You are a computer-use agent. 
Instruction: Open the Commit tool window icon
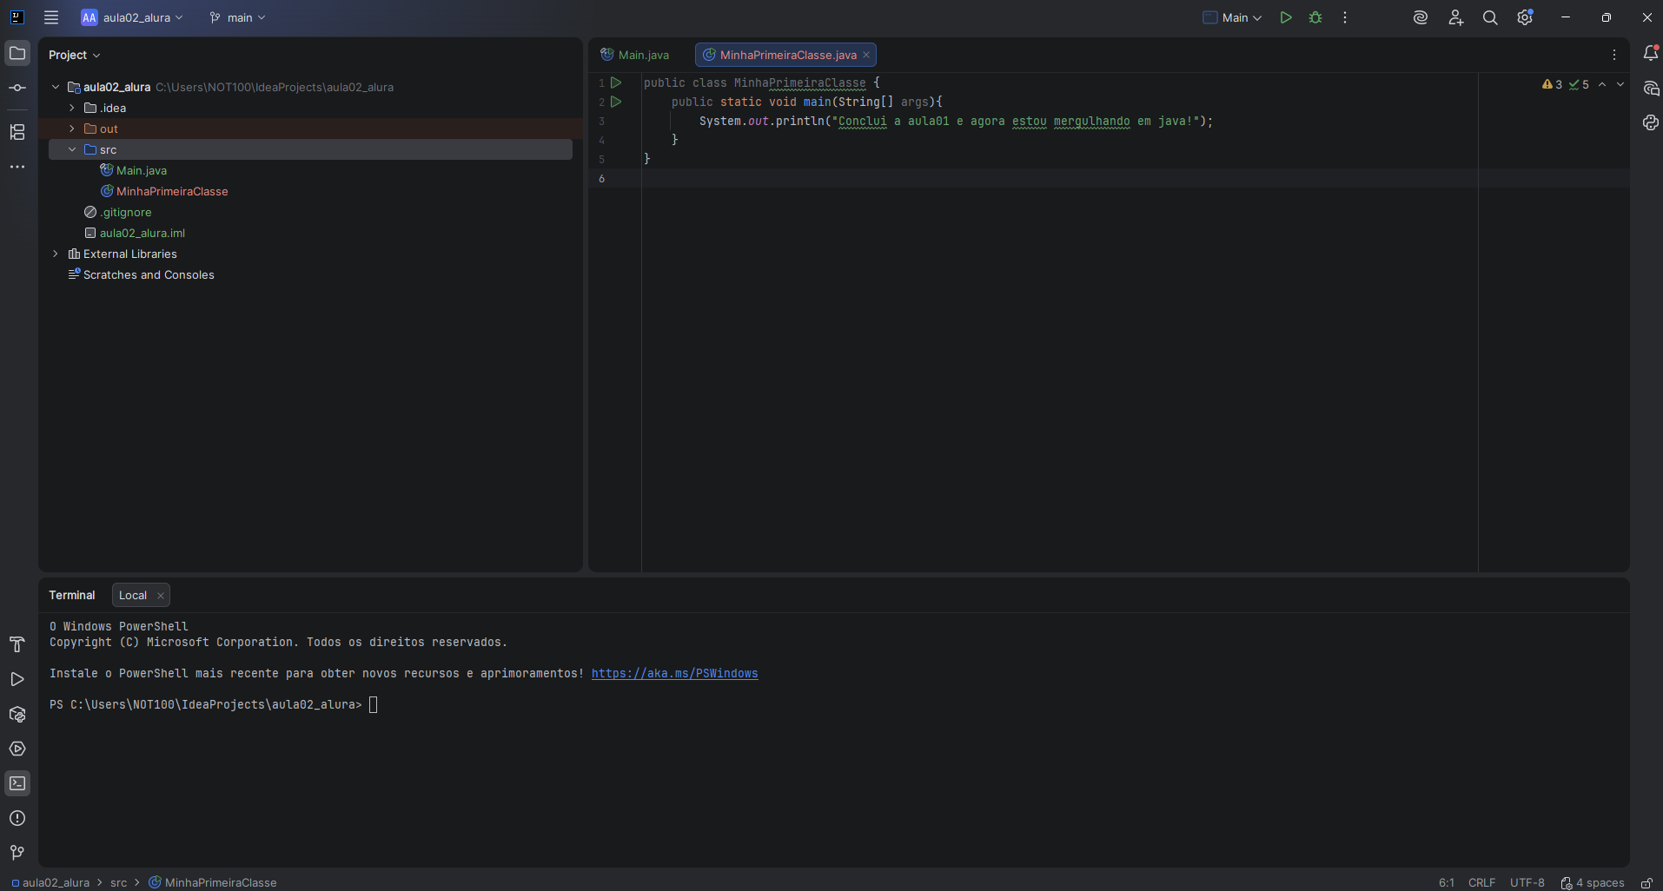pyautogui.click(x=17, y=88)
